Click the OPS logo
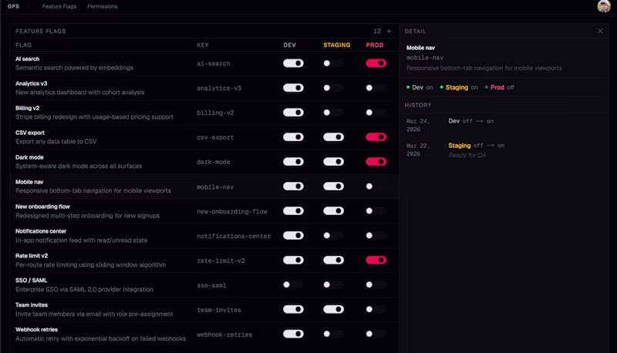Image resolution: width=617 pixels, height=353 pixels. (13, 6)
